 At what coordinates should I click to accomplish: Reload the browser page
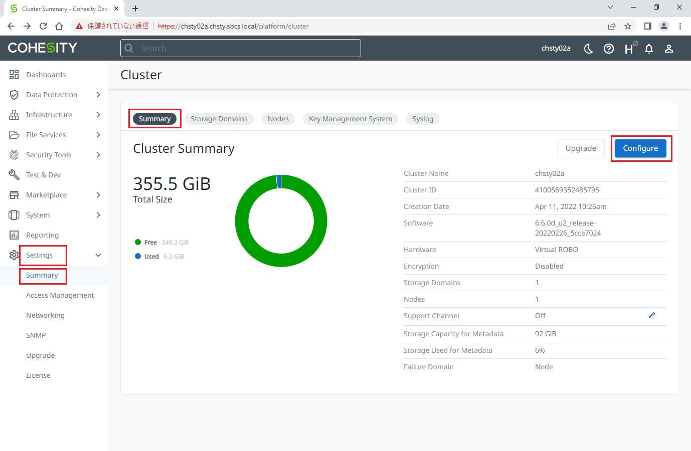[43, 26]
